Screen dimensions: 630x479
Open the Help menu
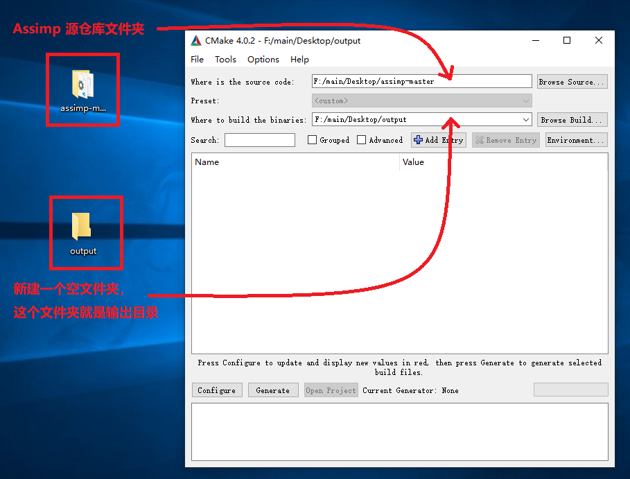[x=299, y=60]
